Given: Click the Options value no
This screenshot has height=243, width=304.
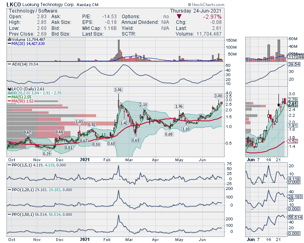Looking at the screenshot, I should [x=166, y=17].
